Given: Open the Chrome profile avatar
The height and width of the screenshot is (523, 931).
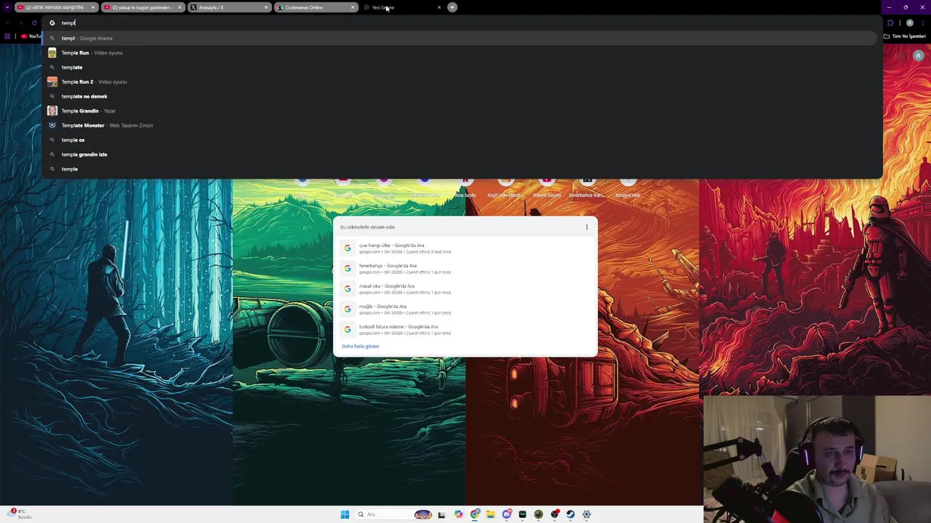Looking at the screenshot, I should point(909,23).
